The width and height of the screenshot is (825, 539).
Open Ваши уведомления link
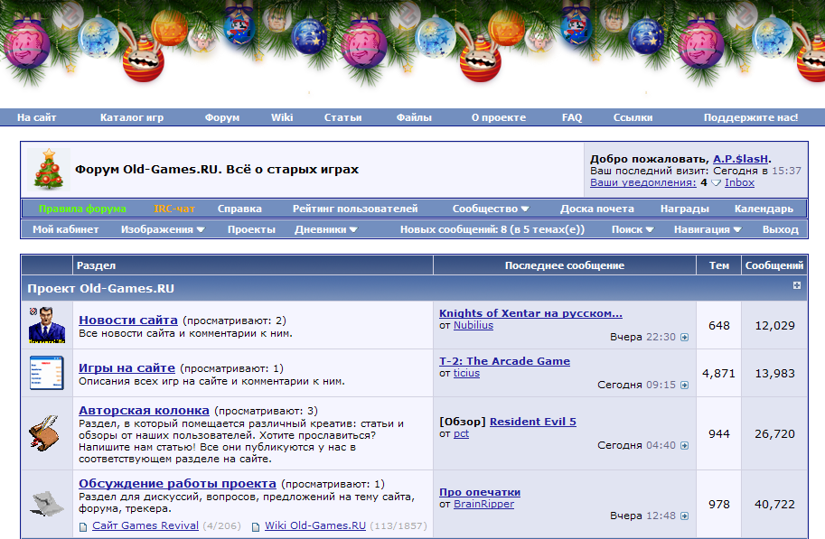pyautogui.click(x=643, y=182)
